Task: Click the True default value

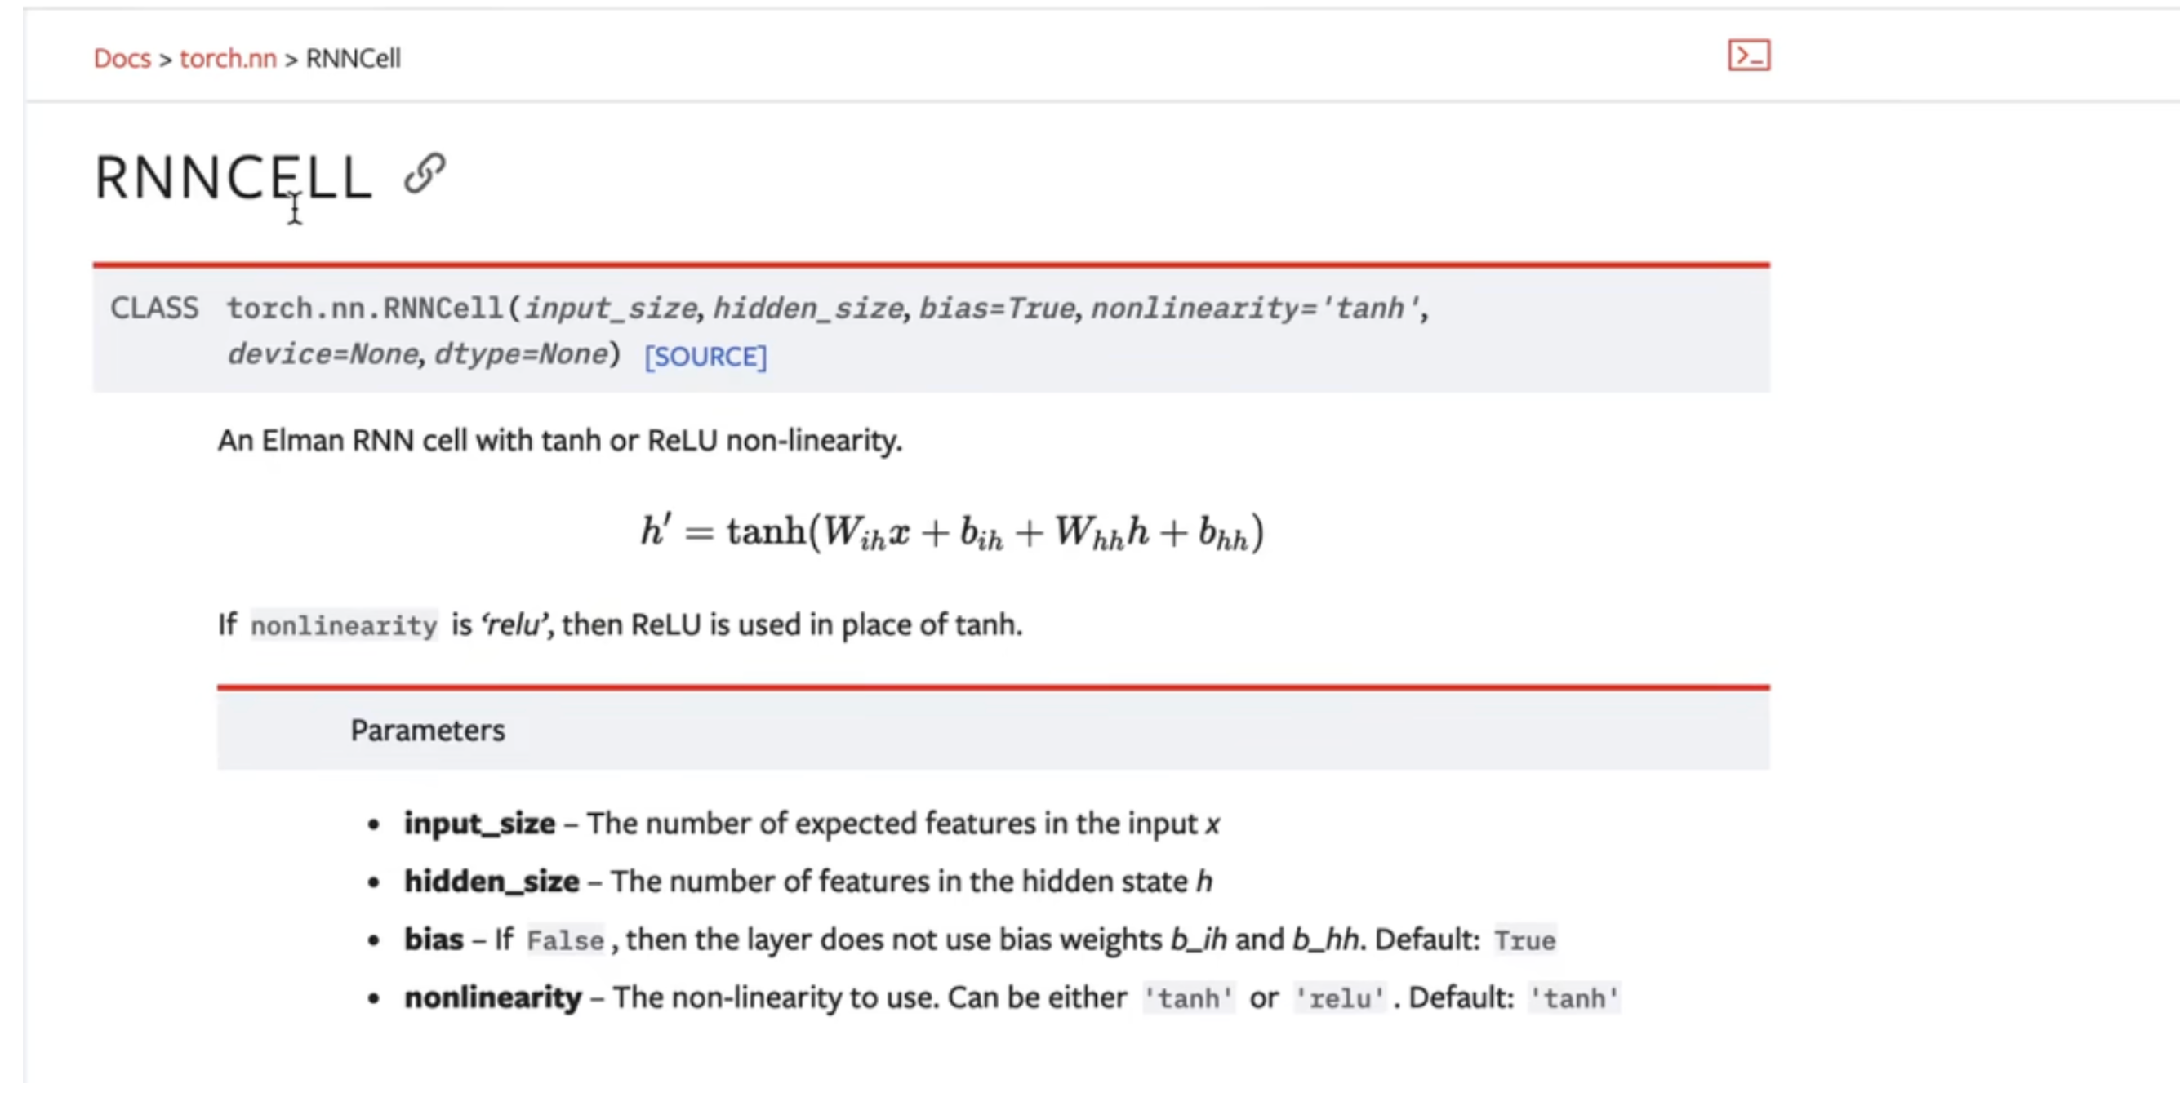Action: 1525,940
